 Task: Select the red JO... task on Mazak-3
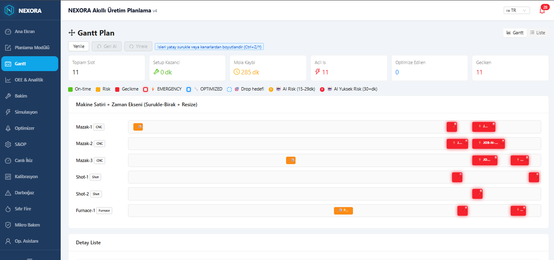(x=485, y=160)
